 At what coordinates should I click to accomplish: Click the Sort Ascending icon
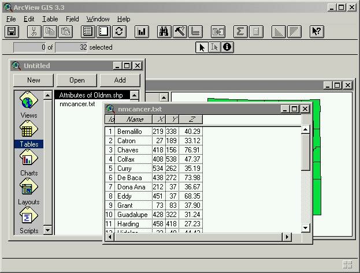coord(279,31)
